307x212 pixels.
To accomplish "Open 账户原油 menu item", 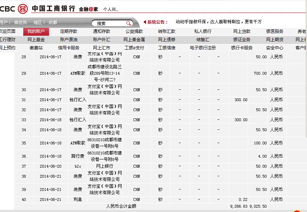I will click(69, 40).
